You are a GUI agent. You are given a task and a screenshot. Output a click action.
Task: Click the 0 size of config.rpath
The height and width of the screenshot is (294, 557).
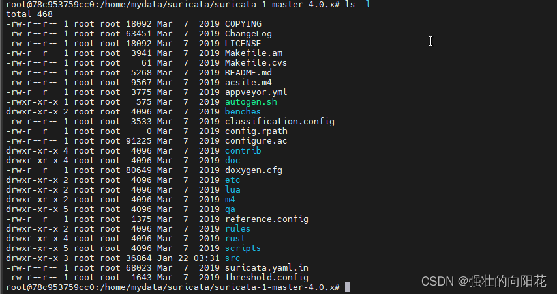149,131
